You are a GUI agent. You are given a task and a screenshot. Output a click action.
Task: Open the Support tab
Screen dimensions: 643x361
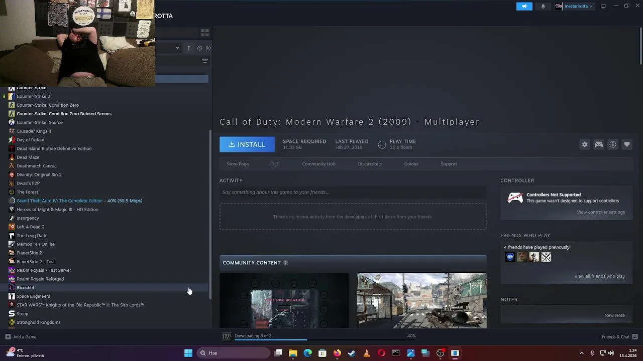(449, 164)
